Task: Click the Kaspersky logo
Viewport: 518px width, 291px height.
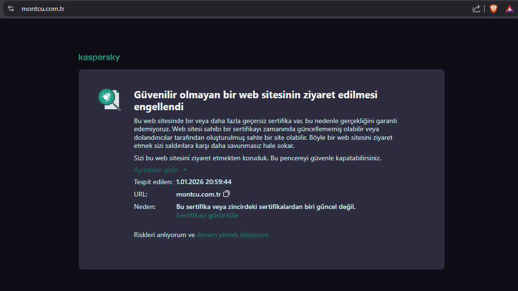Action: click(x=99, y=57)
